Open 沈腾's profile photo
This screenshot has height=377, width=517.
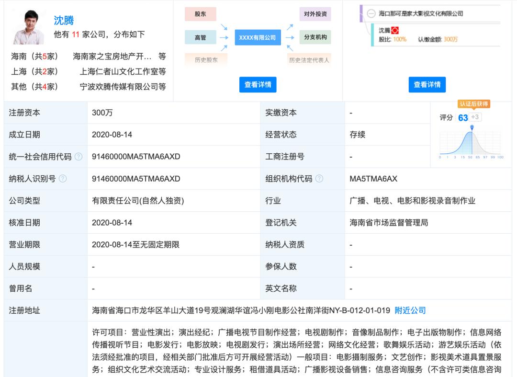[28, 27]
